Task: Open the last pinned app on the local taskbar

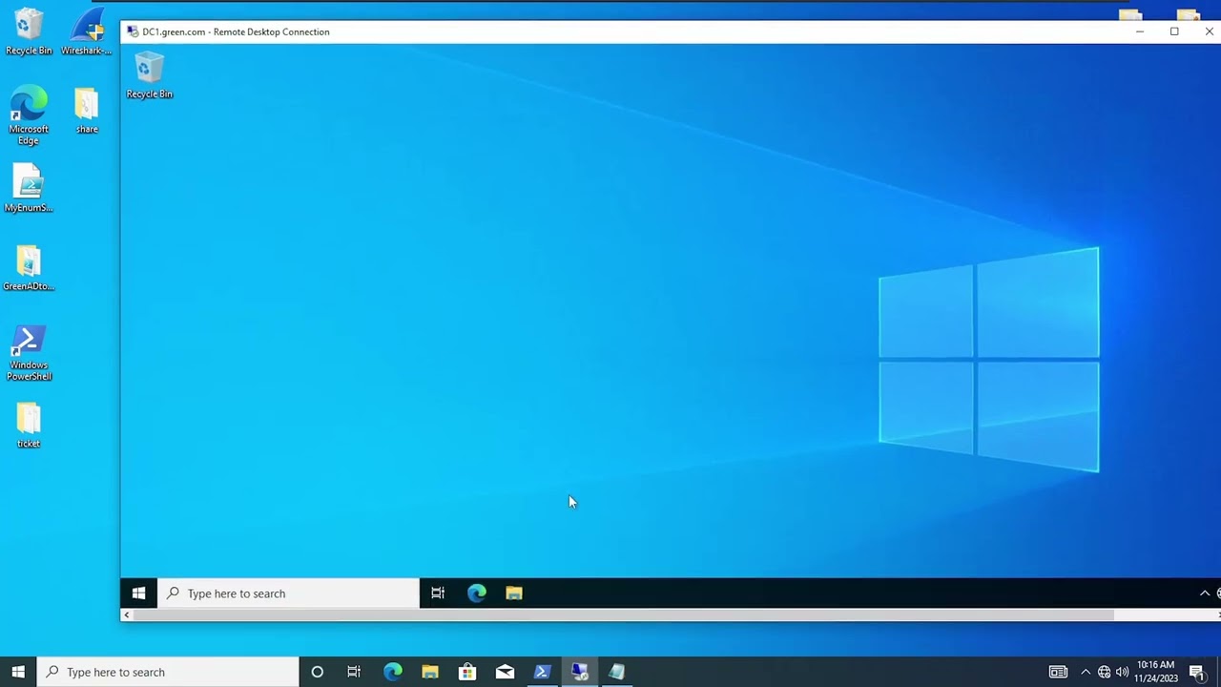Action: (616, 672)
